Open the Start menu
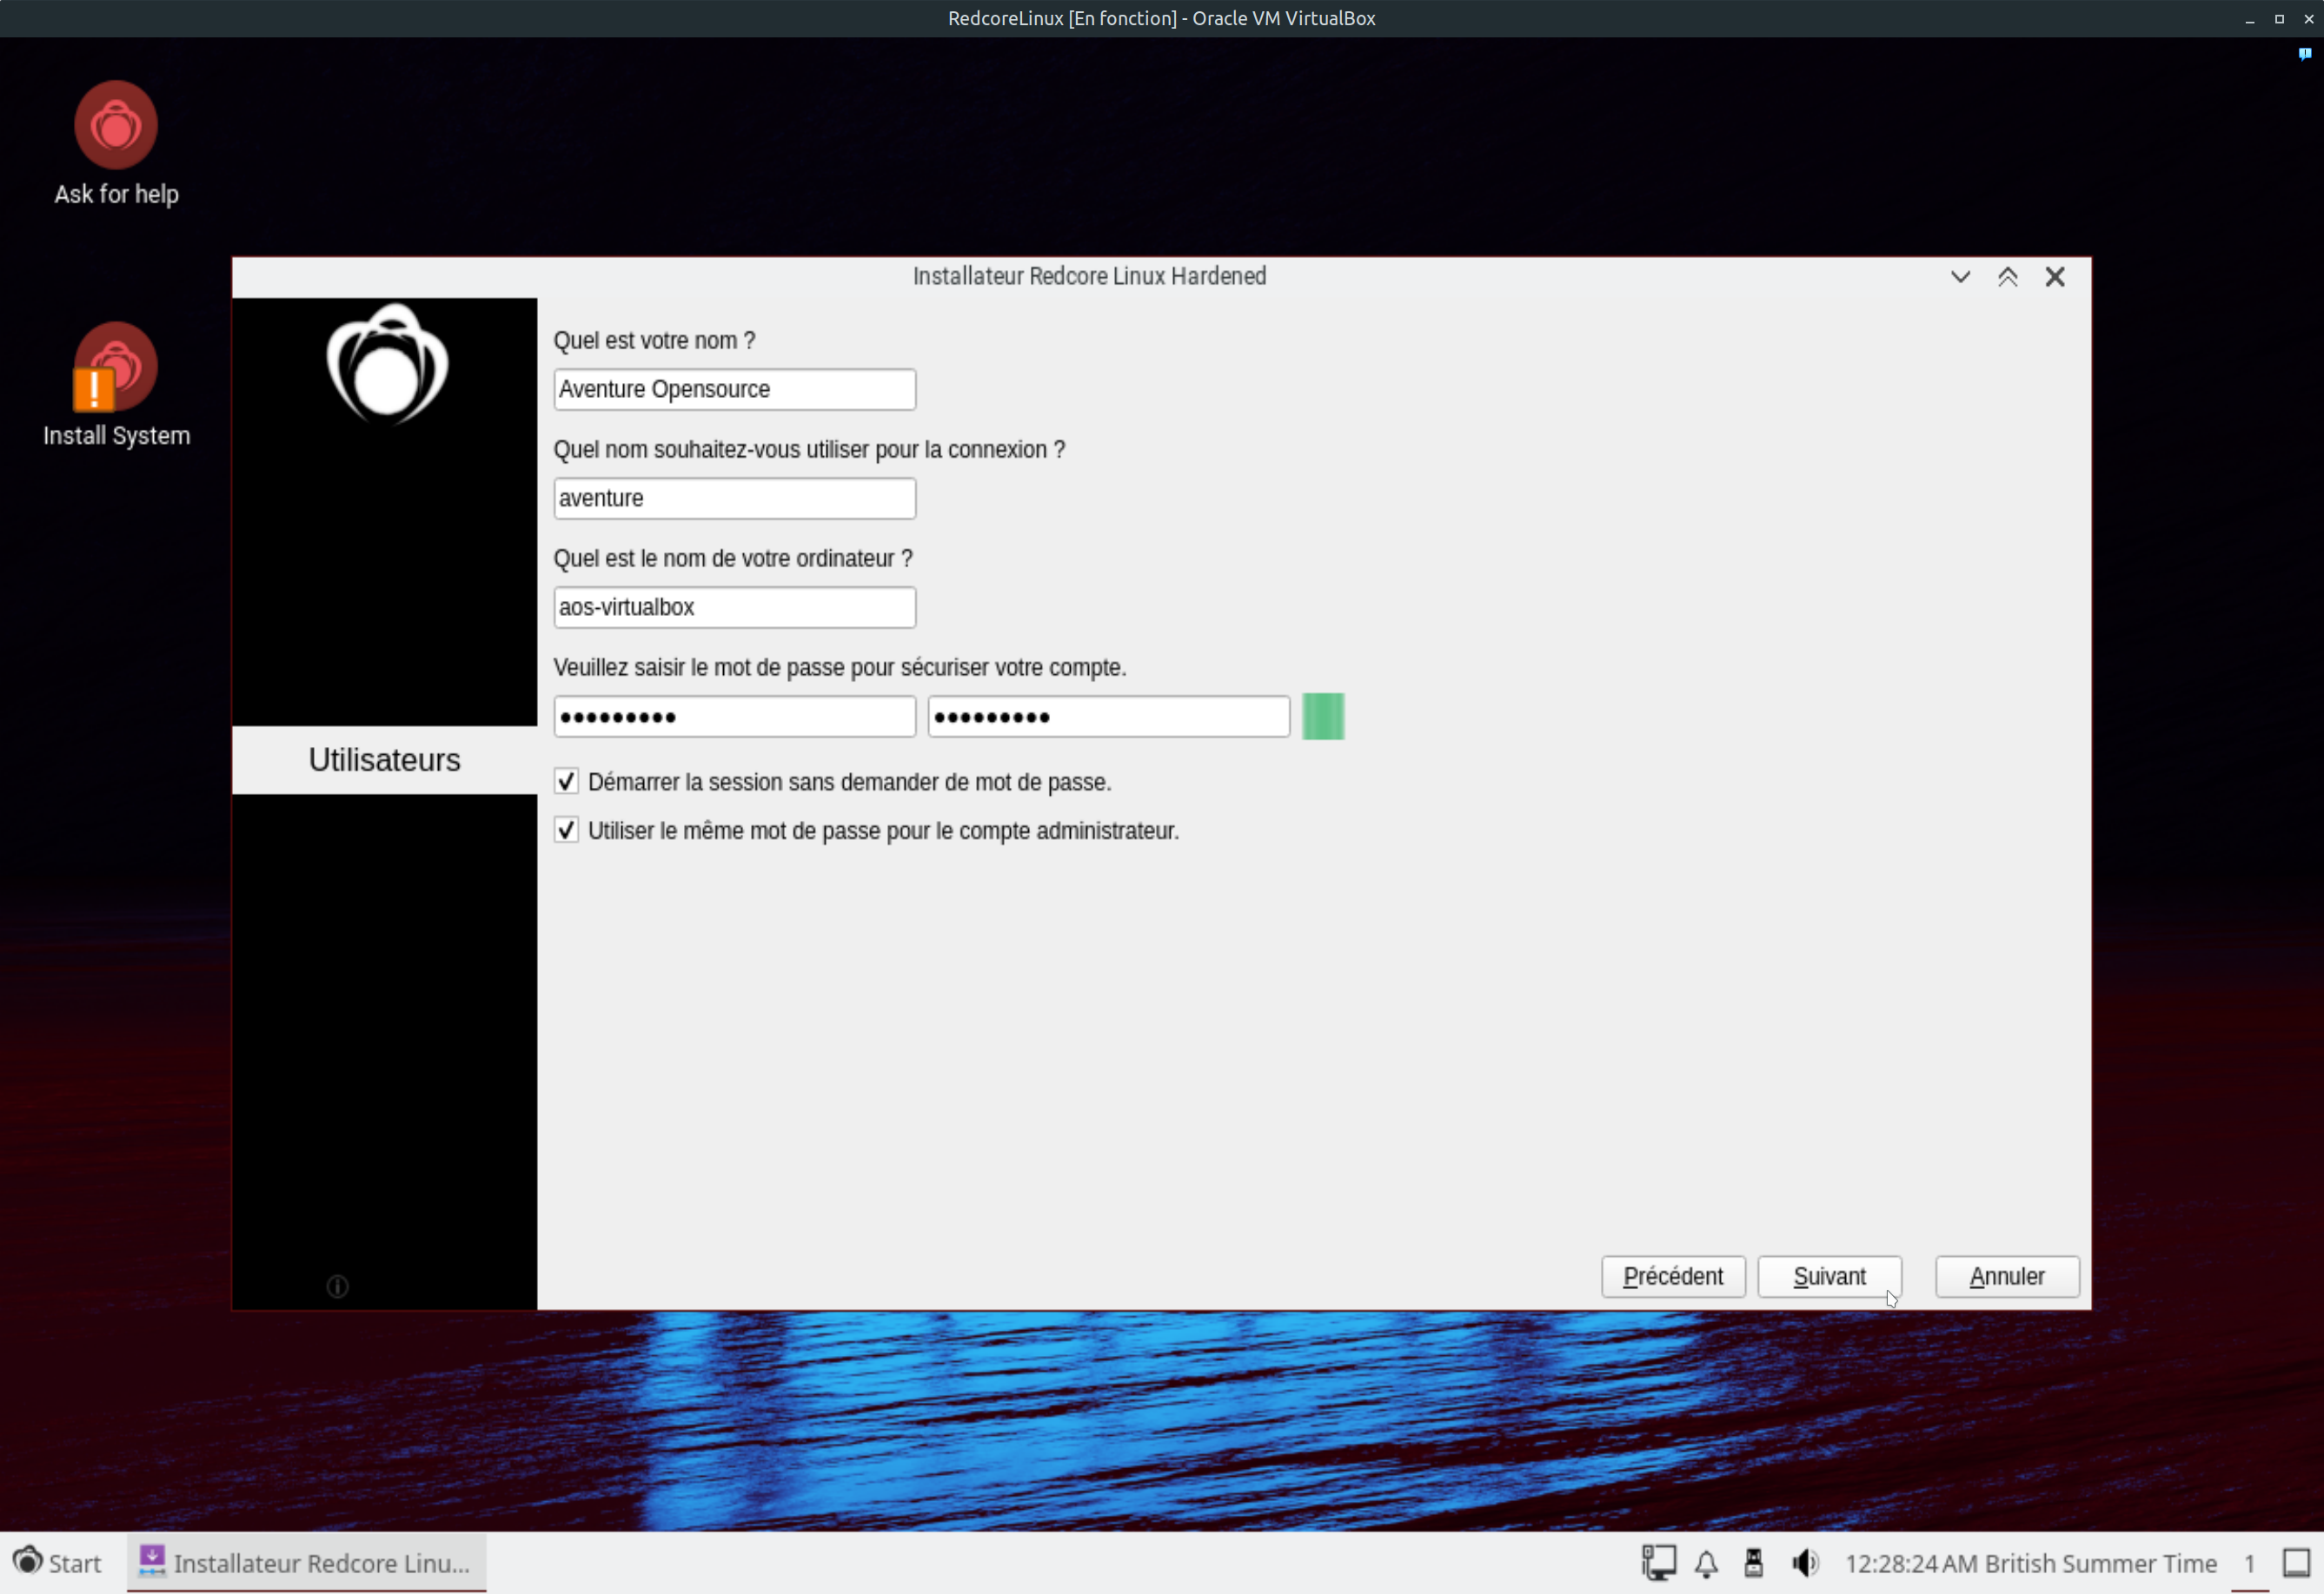This screenshot has height=1594, width=2324. tap(58, 1563)
